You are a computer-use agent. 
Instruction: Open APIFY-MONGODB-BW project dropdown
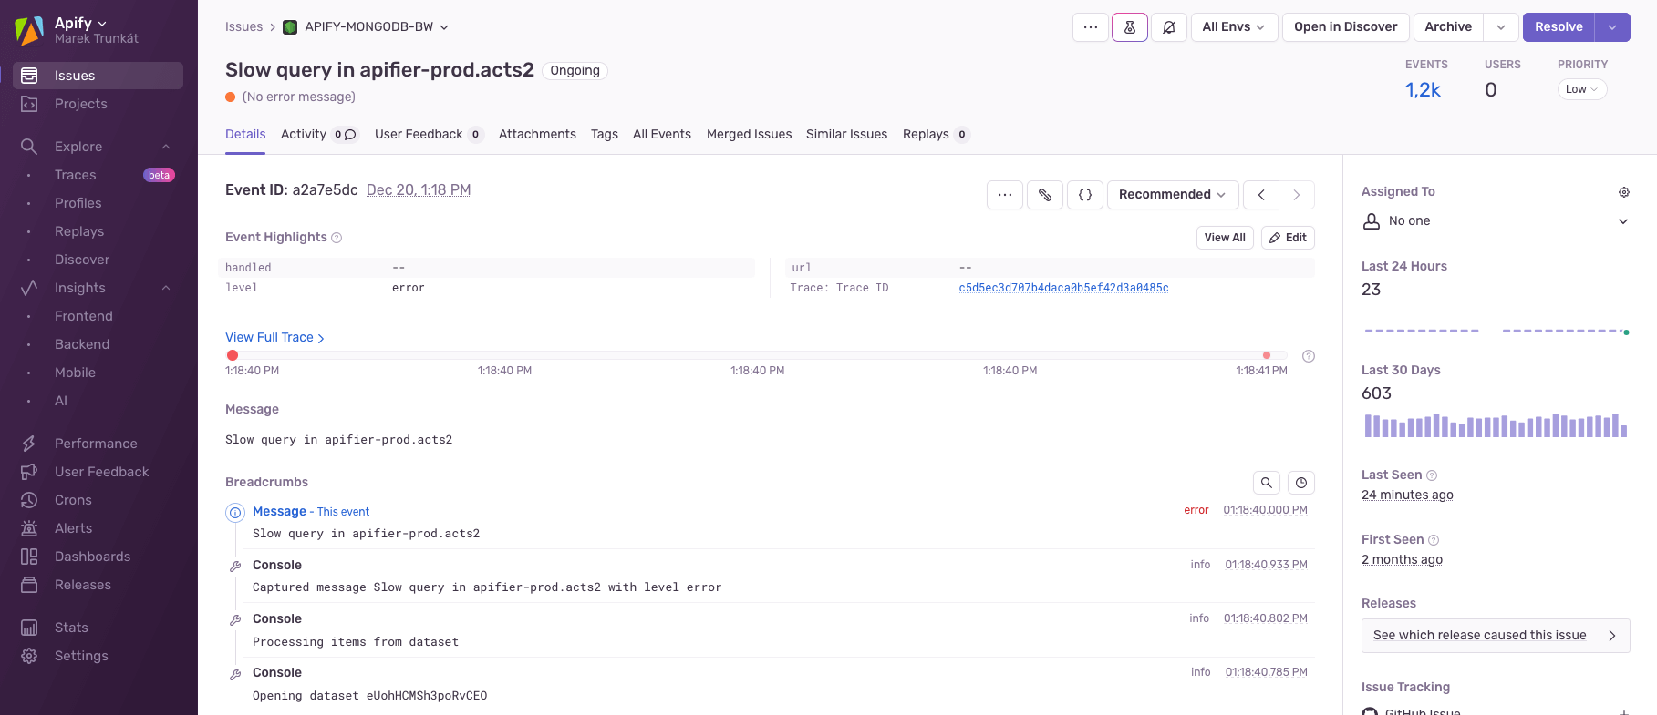(x=367, y=27)
